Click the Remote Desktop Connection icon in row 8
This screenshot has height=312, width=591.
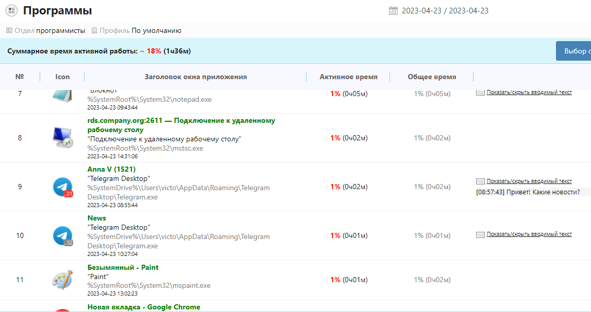click(63, 138)
